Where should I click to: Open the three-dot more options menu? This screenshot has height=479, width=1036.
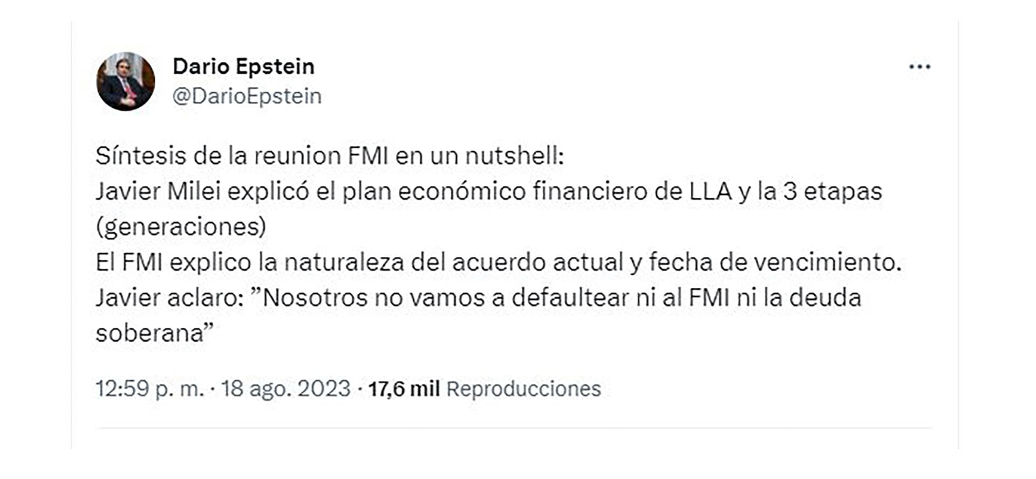click(919, 67)
